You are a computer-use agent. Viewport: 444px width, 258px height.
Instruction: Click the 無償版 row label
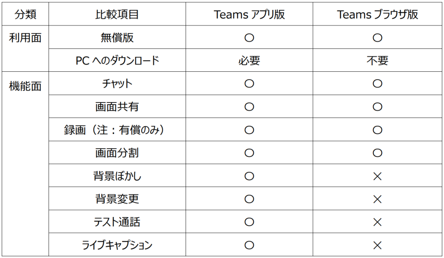point(117,37)
